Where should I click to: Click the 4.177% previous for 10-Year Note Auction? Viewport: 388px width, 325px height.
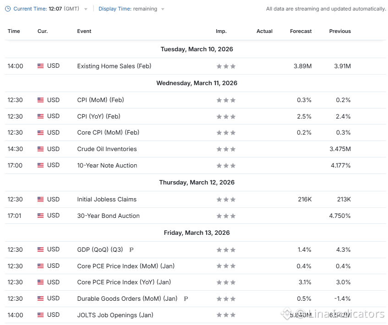pyautogui.click(x=340, y=165)
